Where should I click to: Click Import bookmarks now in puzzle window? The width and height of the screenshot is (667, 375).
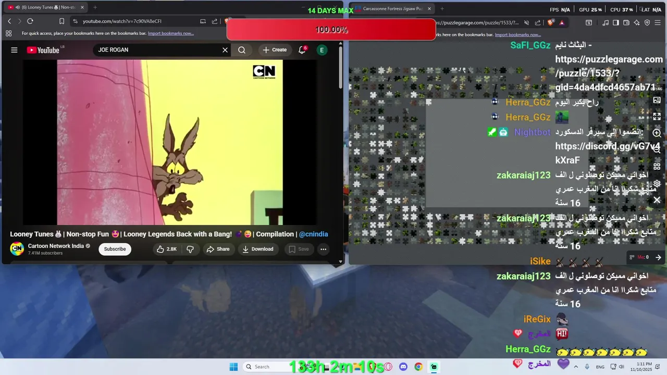point(518,35)
